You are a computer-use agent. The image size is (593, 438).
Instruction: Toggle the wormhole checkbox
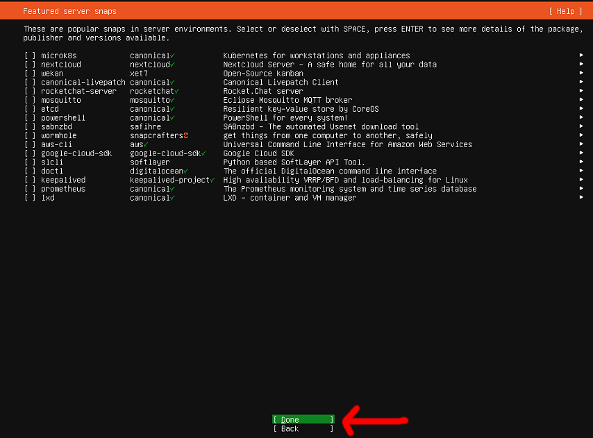(x=30, y=135)
